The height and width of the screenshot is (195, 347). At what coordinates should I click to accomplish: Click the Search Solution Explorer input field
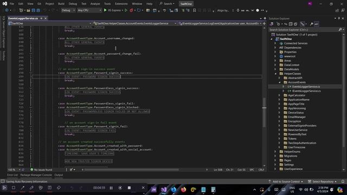click(x=304, y=29)
